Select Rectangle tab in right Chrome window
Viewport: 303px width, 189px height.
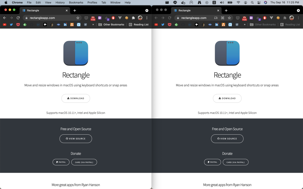196,10
